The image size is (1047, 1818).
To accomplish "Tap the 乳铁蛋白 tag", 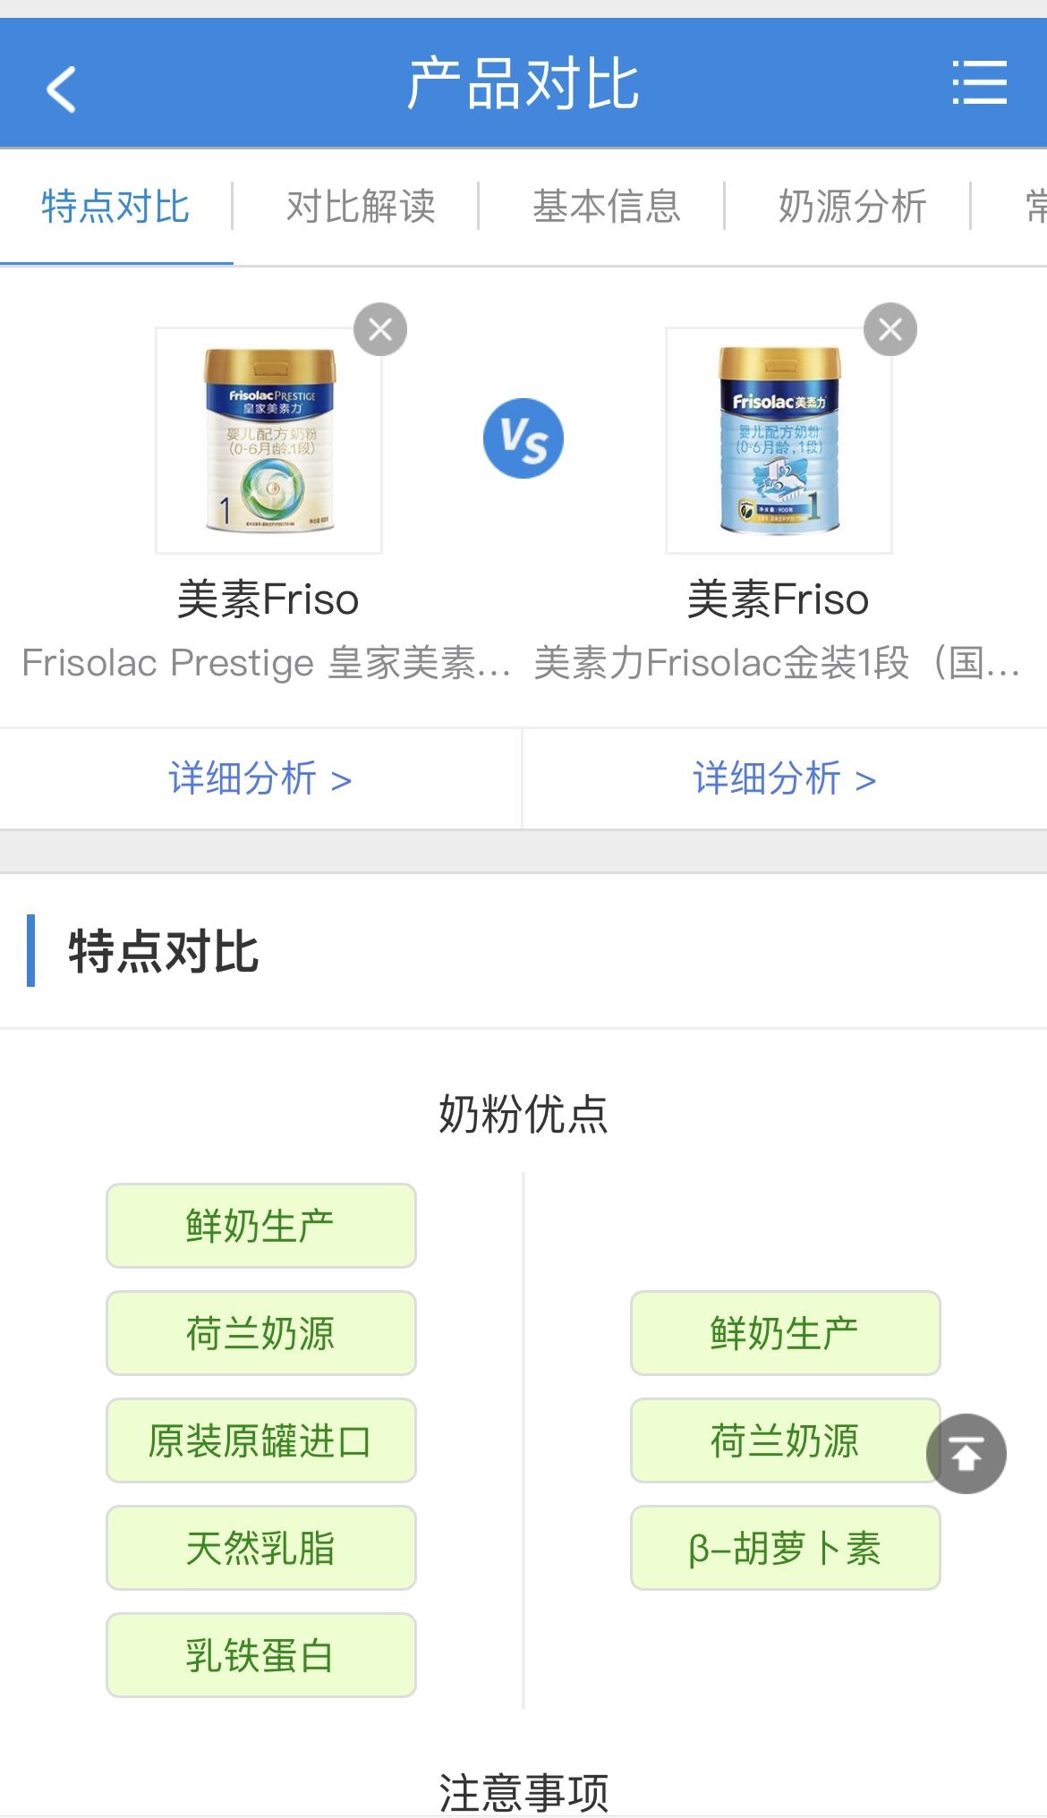I will tap(260, 1655).
